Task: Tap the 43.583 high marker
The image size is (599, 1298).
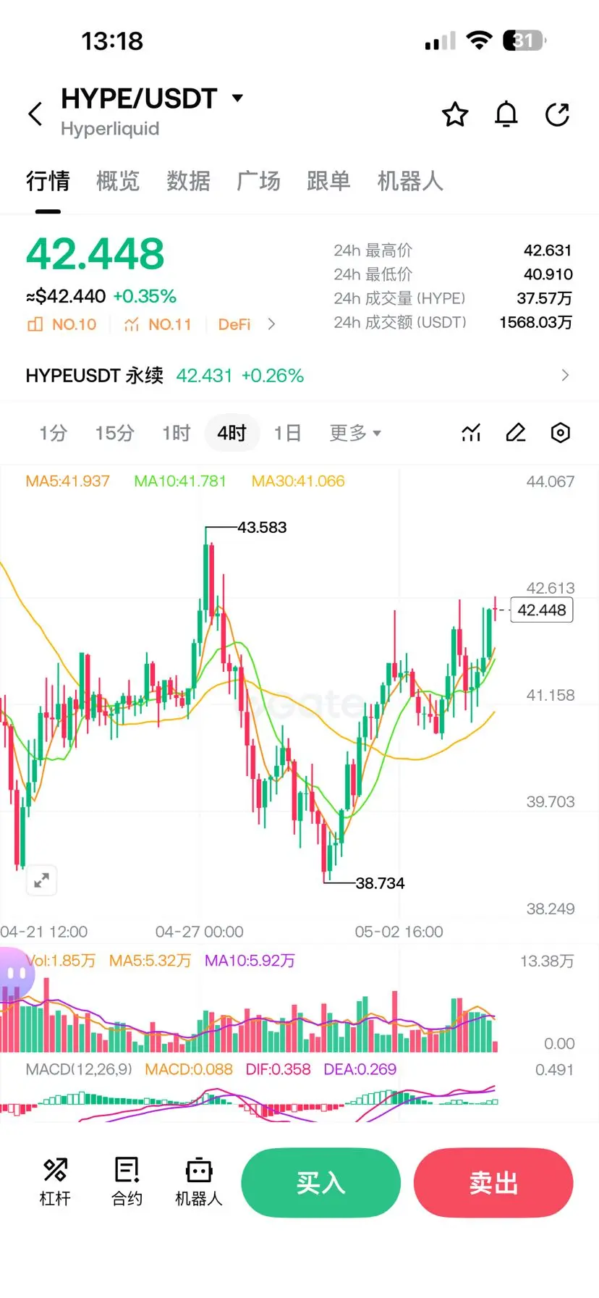Action: point(262,527)
